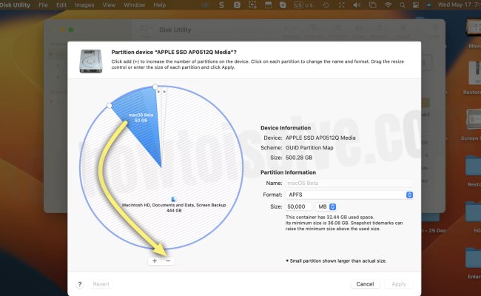481x296 pixels.
Task: Click the plus button to add partition
Action: pos(155,260)
